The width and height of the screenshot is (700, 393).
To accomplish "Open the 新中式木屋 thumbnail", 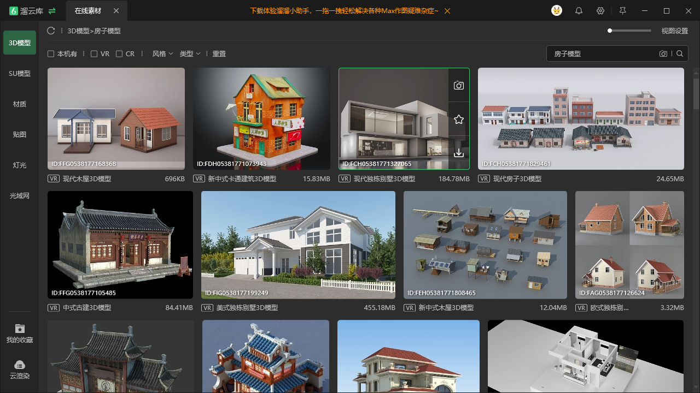I will tap(485, 245).
